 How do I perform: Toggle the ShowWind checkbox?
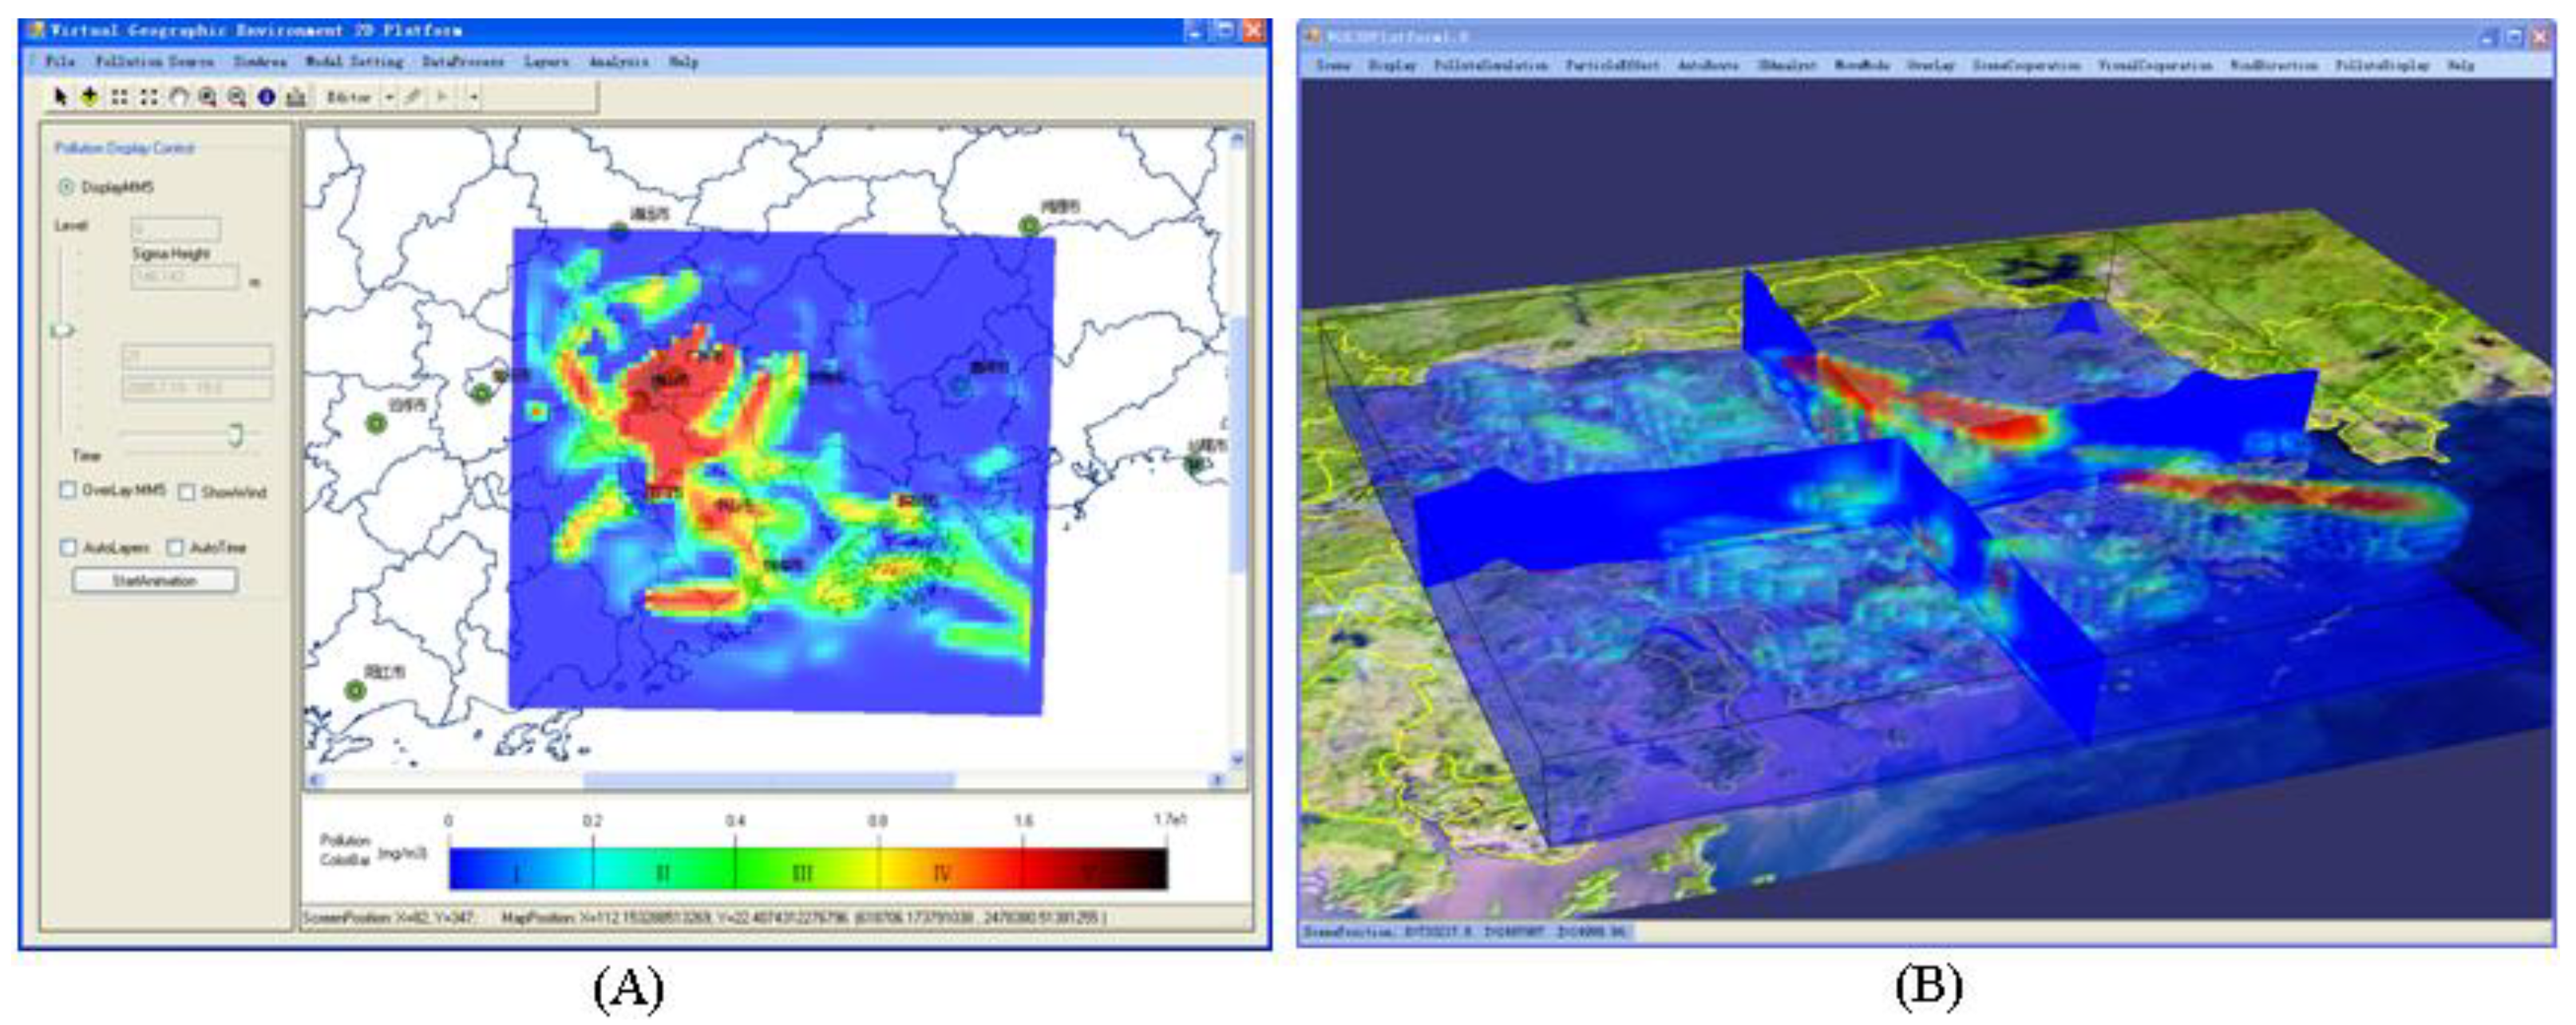[186, 492]
